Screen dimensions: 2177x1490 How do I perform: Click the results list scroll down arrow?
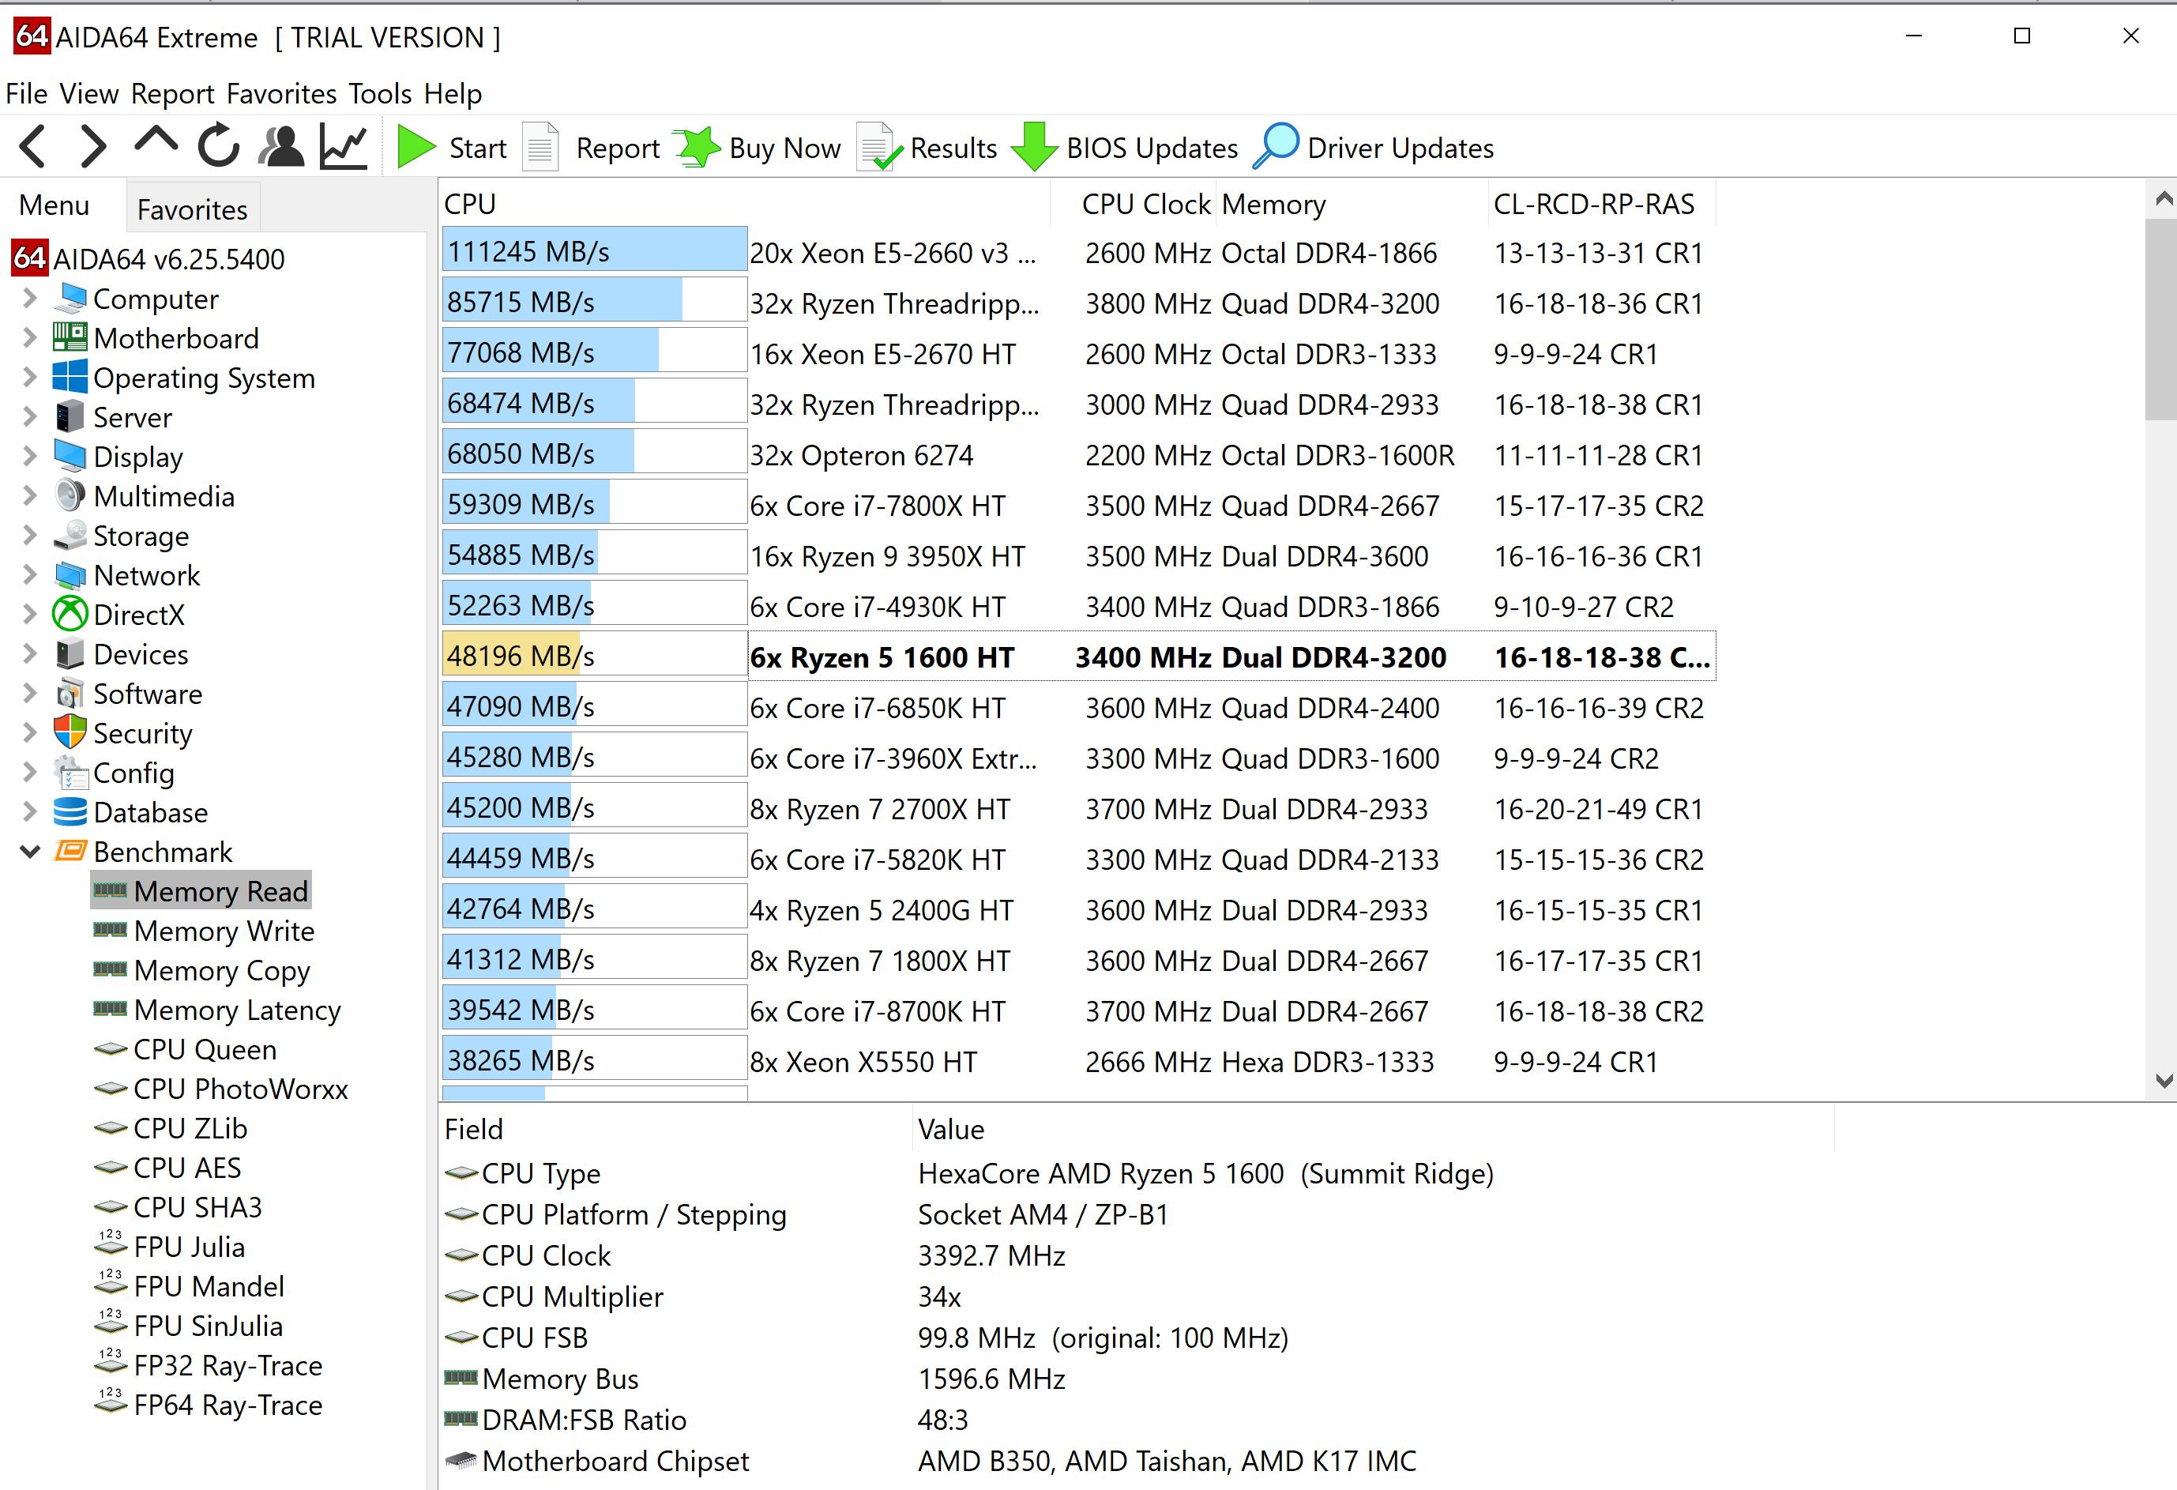tap(2164, 1081)
